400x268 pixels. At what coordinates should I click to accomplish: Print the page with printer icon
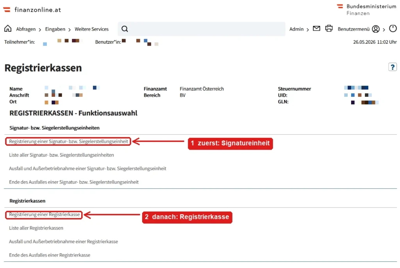tap(329, 29)
